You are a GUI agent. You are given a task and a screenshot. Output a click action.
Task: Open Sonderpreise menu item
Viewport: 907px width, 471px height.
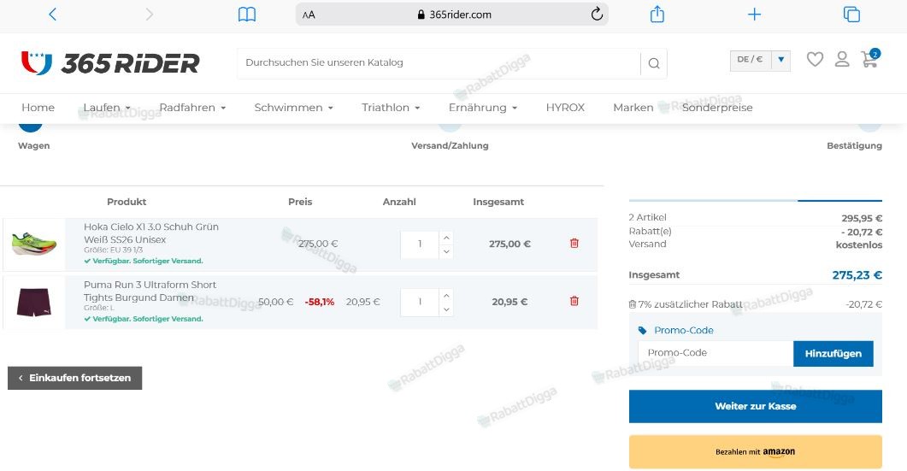[x=717, y=108]
